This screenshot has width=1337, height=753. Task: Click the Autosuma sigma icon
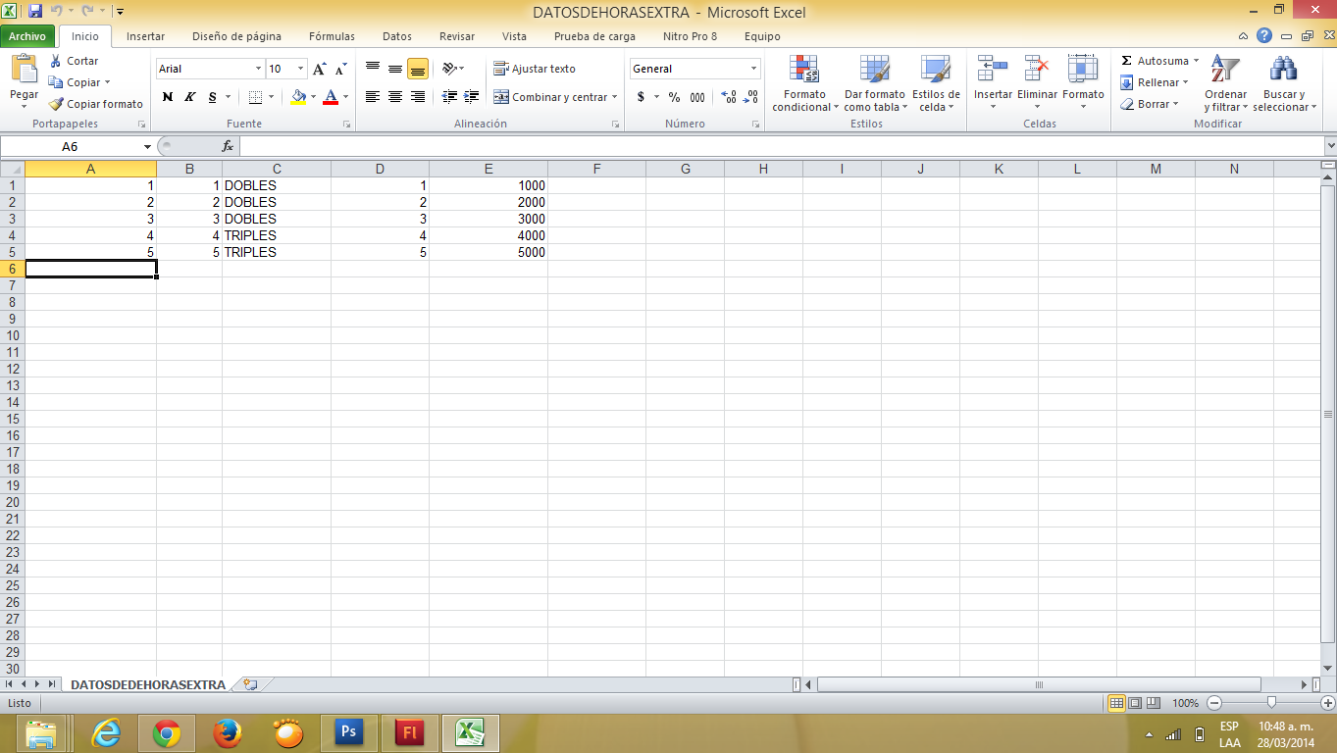(1127, 61)
